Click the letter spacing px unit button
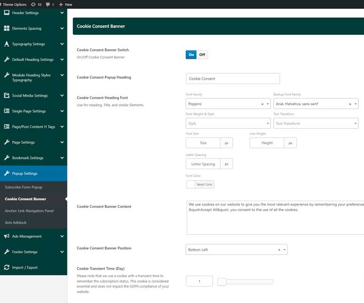 226,164
